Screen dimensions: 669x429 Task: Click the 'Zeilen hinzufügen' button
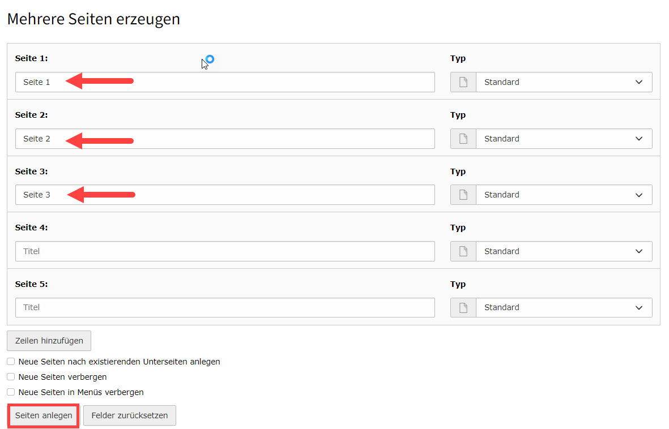[49, 341]
